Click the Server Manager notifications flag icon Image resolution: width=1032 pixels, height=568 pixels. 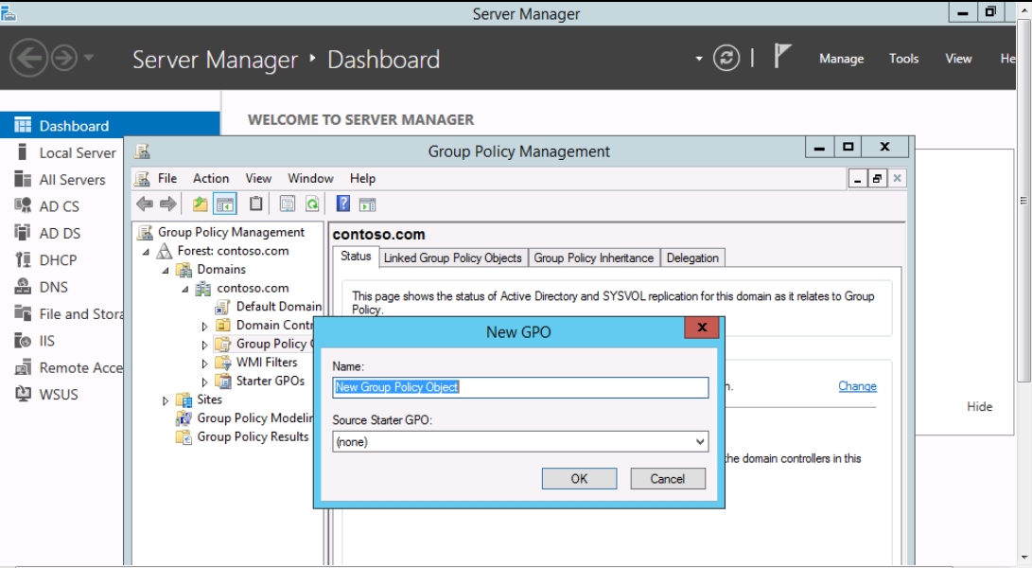(782, 58)
